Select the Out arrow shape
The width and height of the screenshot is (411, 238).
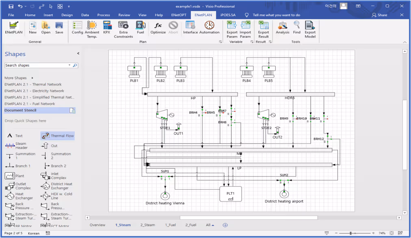(49, 145)
